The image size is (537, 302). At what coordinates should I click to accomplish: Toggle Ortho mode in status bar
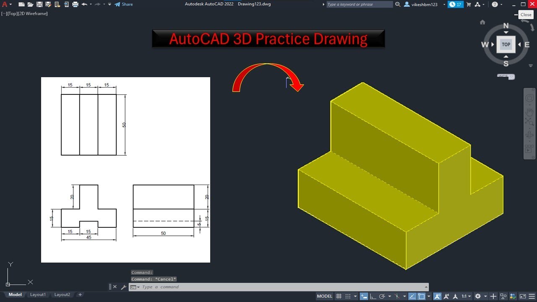click(x=373, y=296)
